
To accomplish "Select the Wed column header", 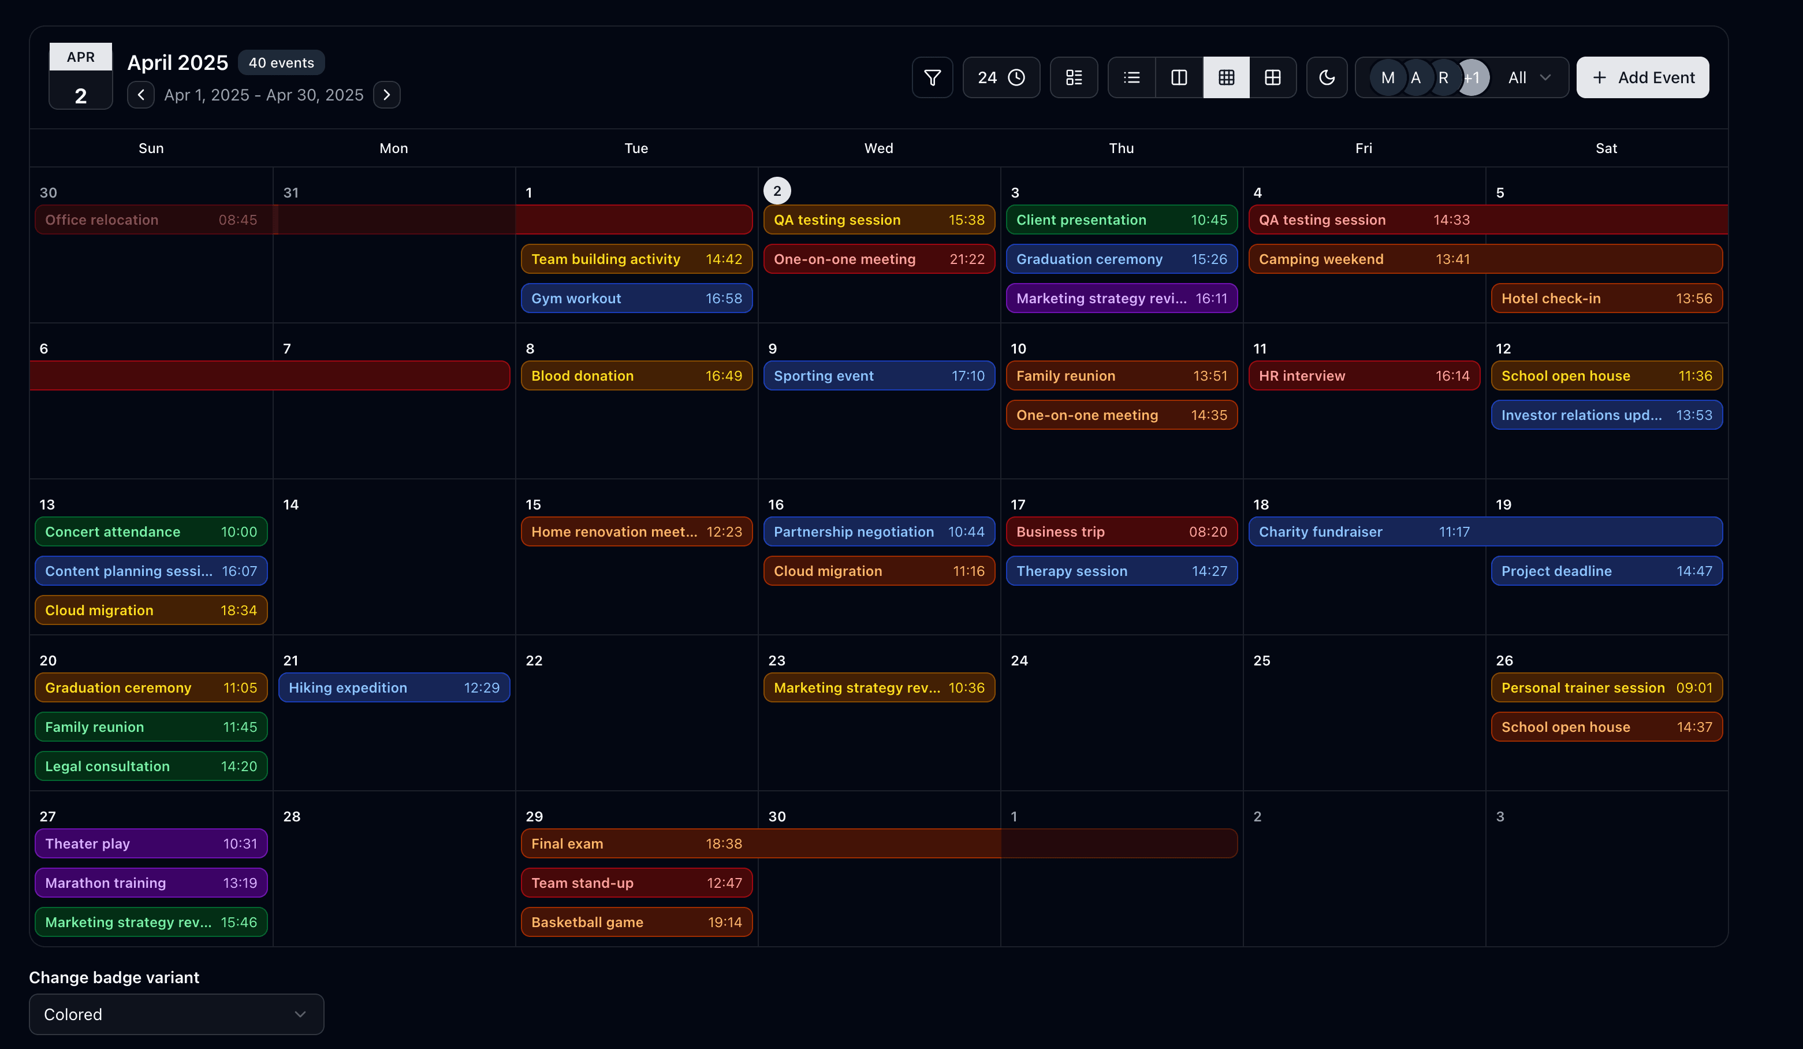I will tap(878, 148).
